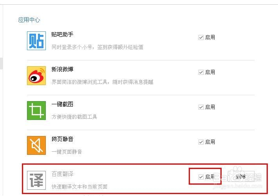Click the 一键截图 crop icon
278x196 pixels.
pos(36,111)
